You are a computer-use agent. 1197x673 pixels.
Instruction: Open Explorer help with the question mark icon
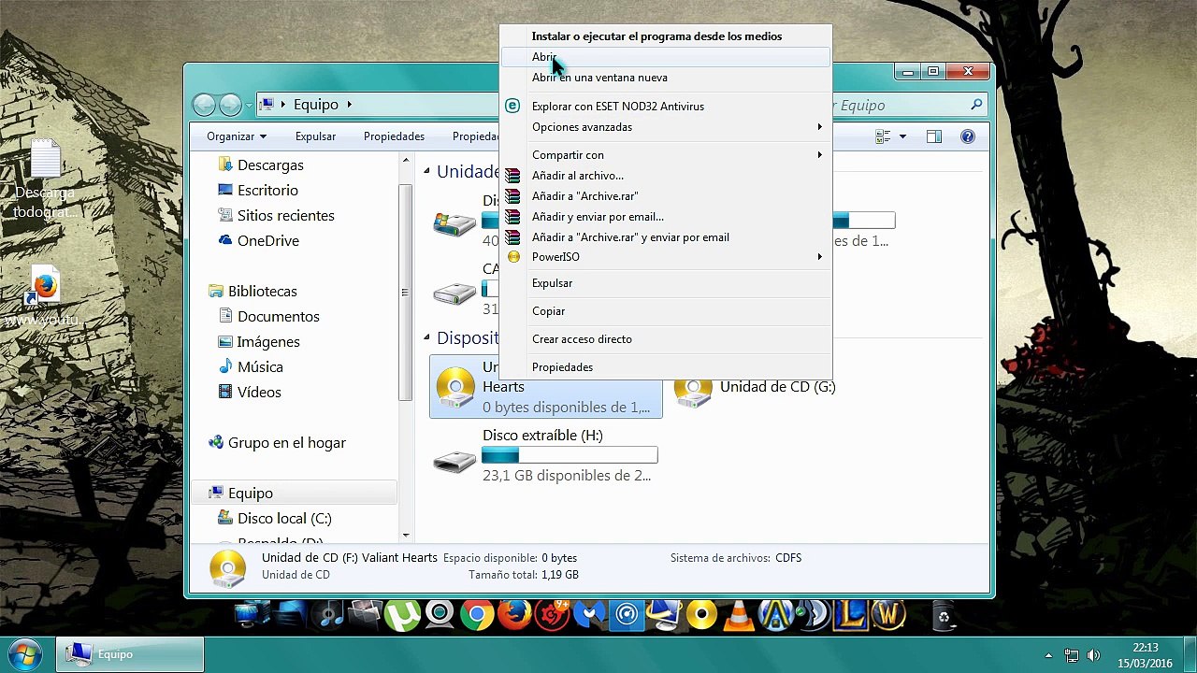[968, 136]
